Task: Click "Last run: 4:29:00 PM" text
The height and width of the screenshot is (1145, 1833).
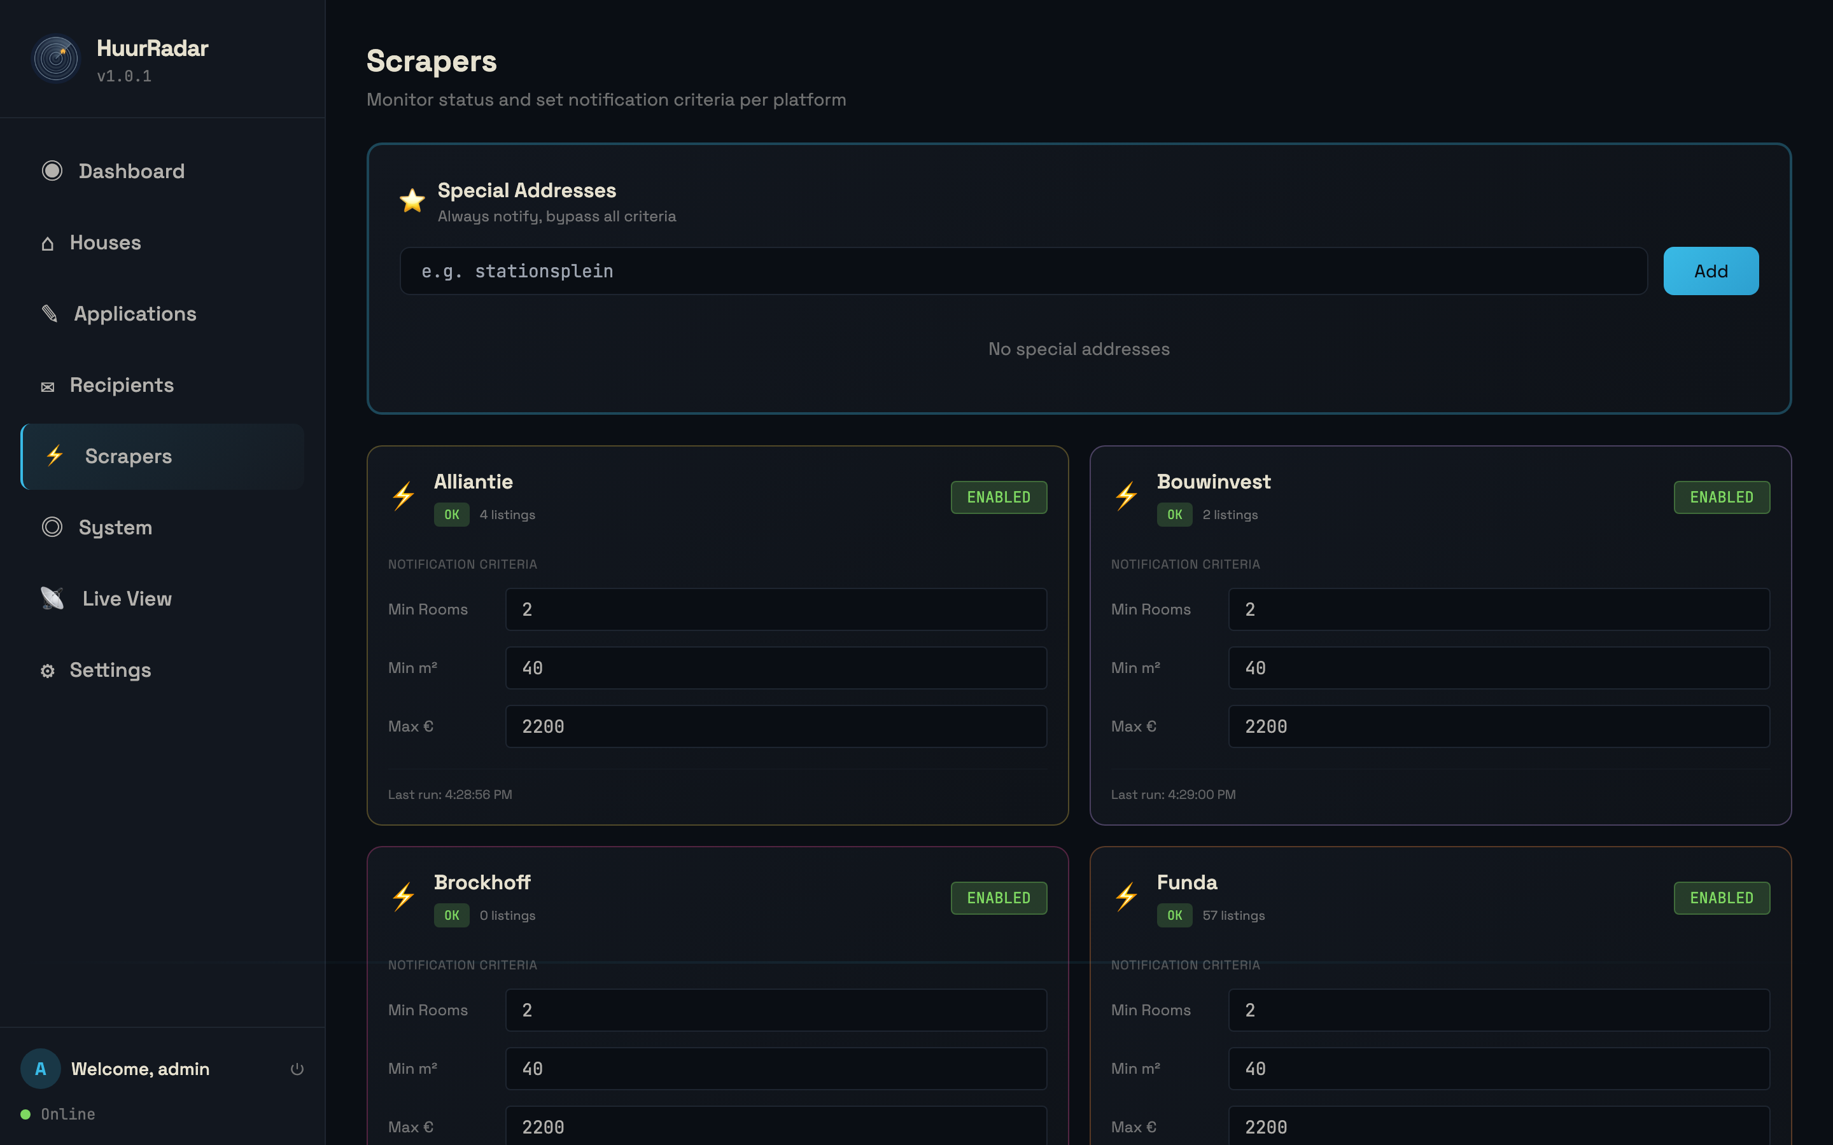Action: pyautogui.click(x=1172, y=795)
